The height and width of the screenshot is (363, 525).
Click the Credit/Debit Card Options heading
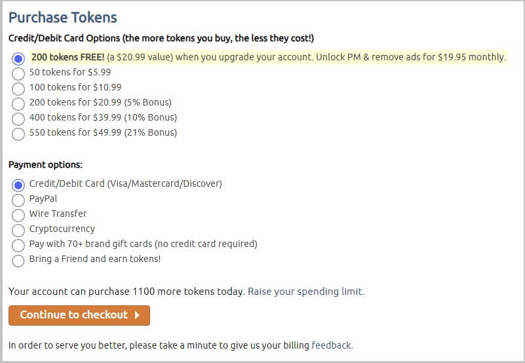[161, 39]
